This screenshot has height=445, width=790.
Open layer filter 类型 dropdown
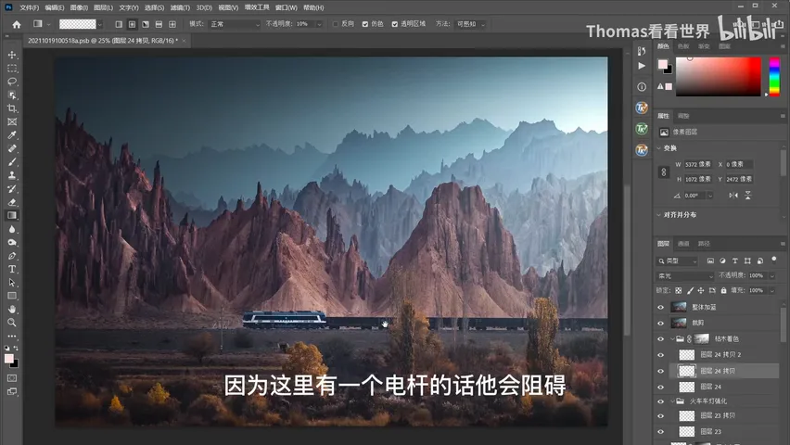pos(678,261)
